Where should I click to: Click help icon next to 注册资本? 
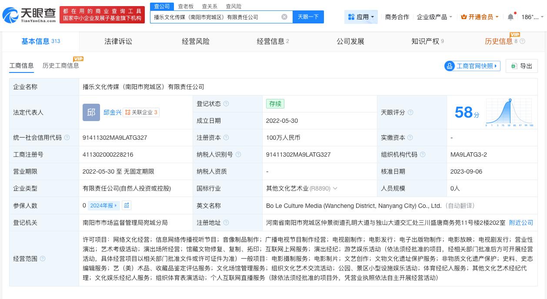tap(226, 138)
